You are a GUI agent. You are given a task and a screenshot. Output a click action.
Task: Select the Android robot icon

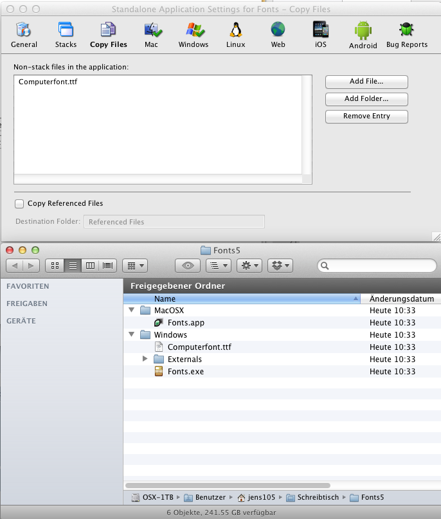point(363,33)
